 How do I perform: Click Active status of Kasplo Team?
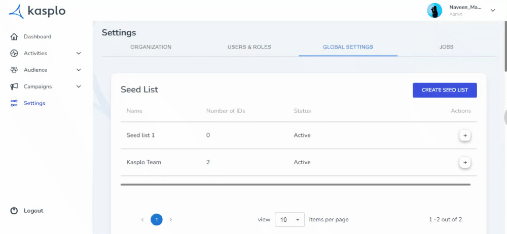[x=302, y=162]
